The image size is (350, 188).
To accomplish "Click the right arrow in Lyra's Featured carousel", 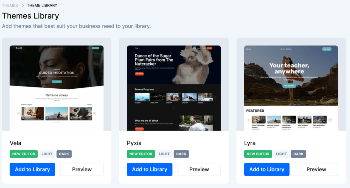I will pyautogui.click(x=330, y=120).
